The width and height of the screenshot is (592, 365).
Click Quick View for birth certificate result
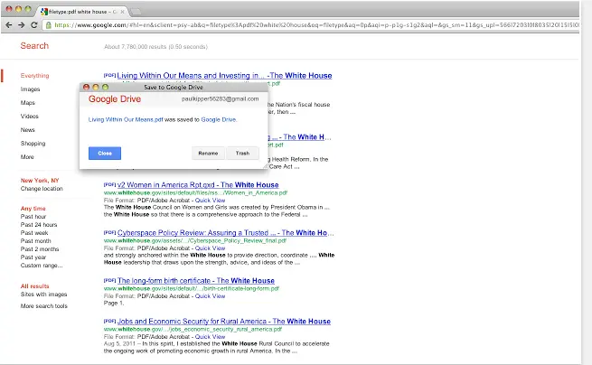coord(210,296)
